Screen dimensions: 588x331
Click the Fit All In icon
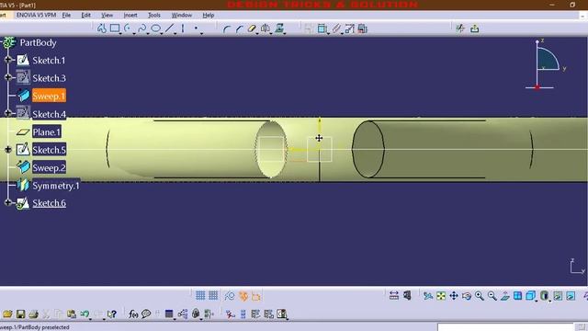[441, 296]
